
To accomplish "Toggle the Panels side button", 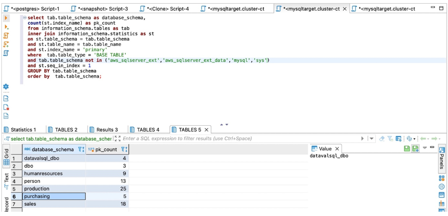I will point(442,159).
